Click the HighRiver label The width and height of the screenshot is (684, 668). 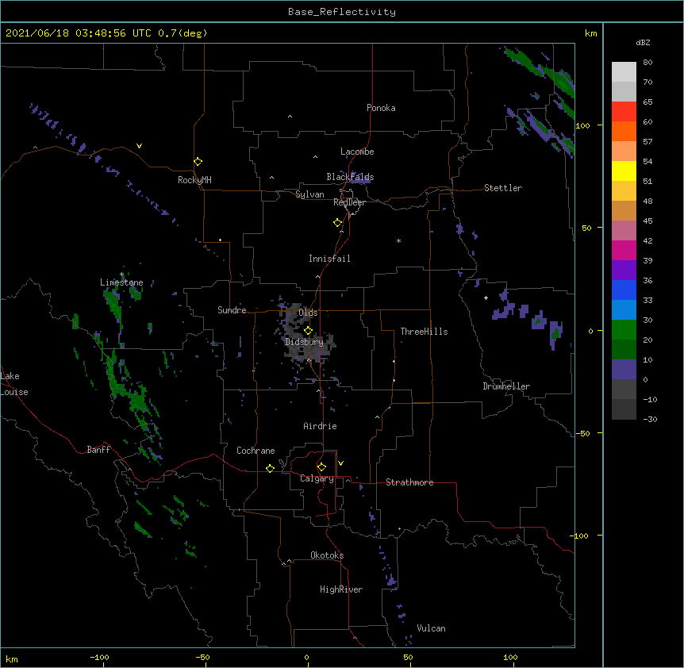point(341,589)
